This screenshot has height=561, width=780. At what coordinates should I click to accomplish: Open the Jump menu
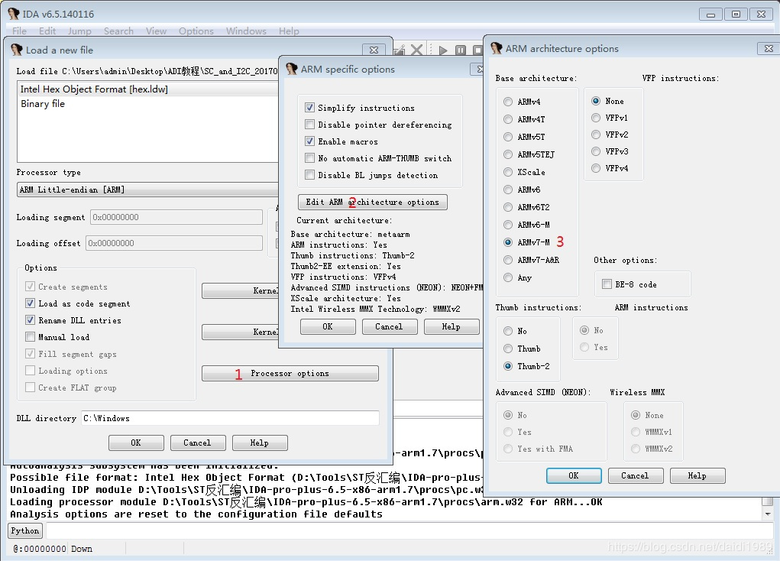point(79,31)
